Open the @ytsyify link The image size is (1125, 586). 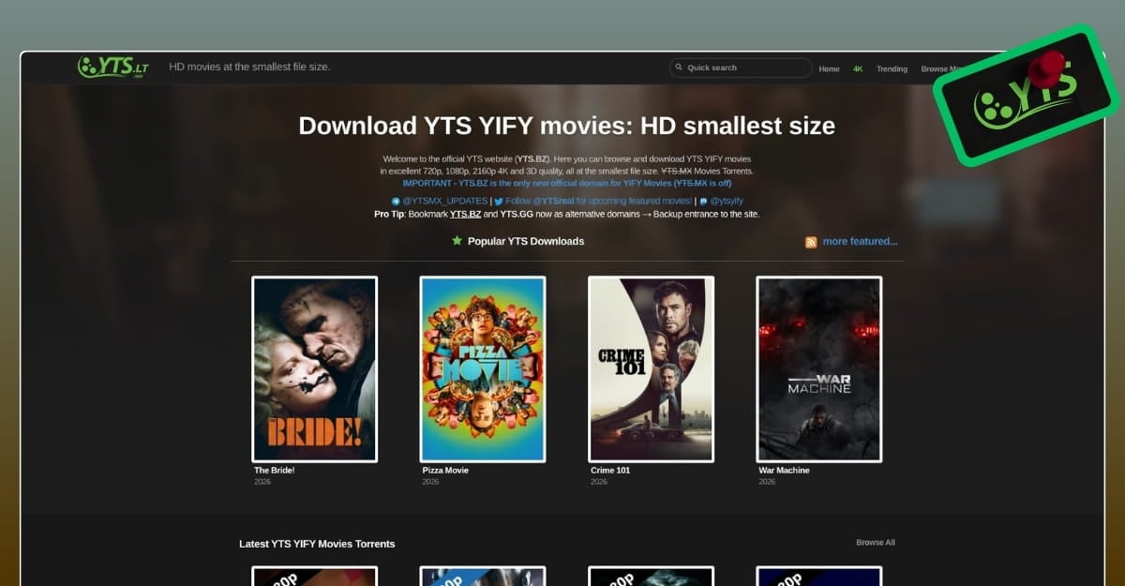pyautogui.click(x=727, y=202)
